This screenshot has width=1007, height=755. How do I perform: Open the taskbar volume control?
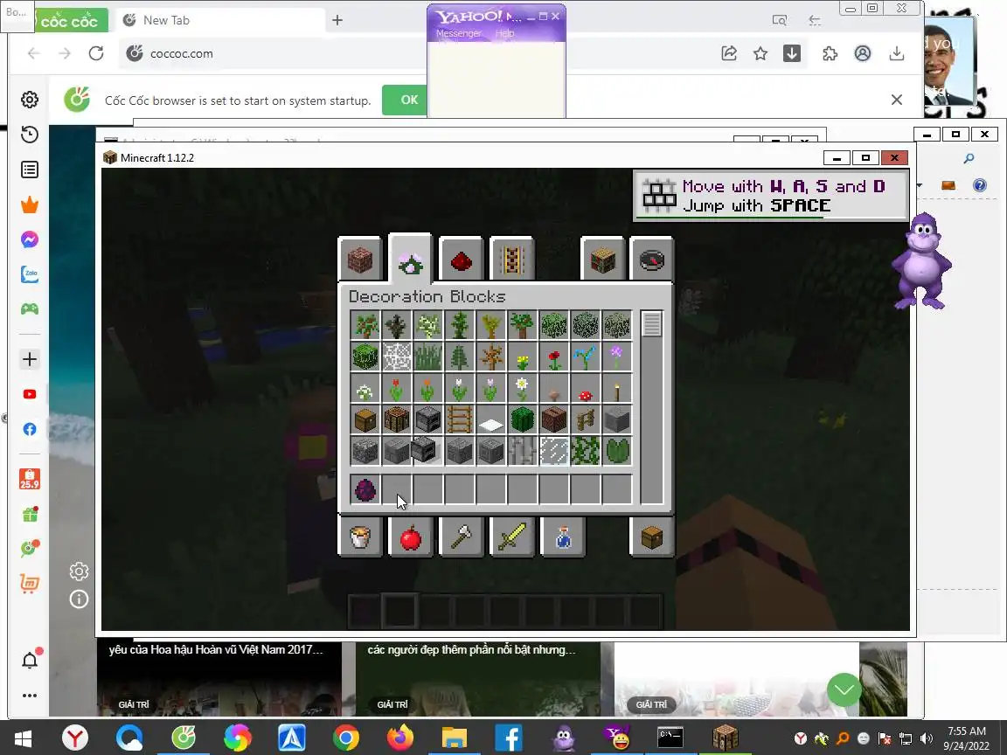click(926, 738)
